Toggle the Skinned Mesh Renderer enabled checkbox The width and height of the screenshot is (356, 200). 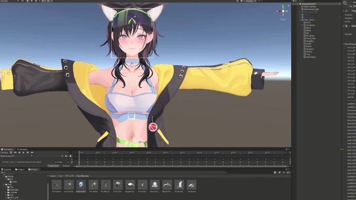(x=350, y=26)
